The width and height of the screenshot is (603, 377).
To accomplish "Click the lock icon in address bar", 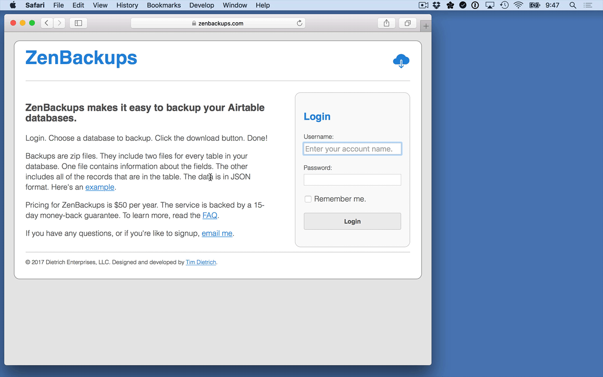I will pyautogui.click(x=194, y=23).
